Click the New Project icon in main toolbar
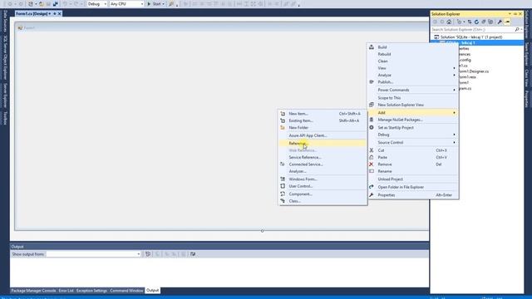 [x=31, y=3]
